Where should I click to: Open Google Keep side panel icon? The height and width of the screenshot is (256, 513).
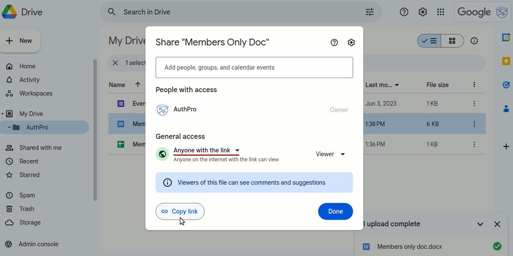pyautogui.click(x=506, y=61)
